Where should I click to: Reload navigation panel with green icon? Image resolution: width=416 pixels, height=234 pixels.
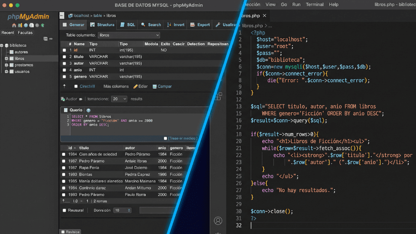pyautogui.click(x=42, y=25)
